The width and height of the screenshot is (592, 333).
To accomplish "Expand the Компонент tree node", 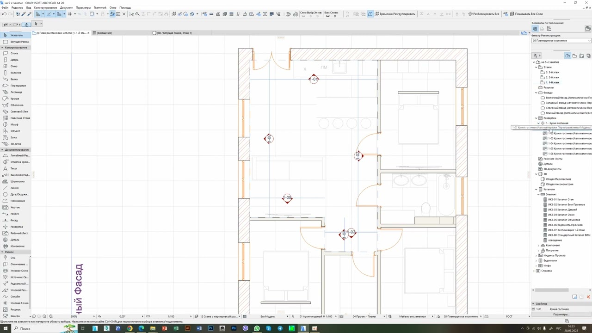I will coord(539,245).
